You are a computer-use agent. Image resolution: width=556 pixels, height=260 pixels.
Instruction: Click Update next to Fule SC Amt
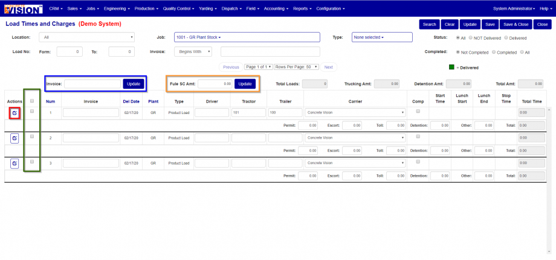tap(245, 84)
